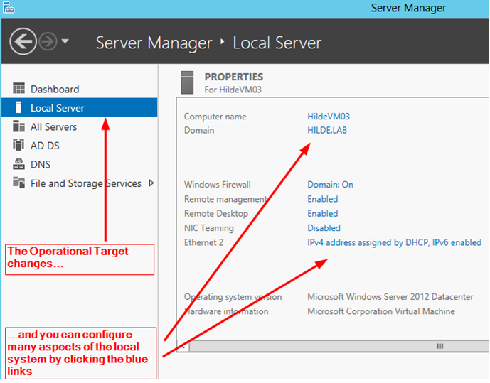
Task: Click the scrollbar left arrow in Properties
Action: click(x=183, y=346)
